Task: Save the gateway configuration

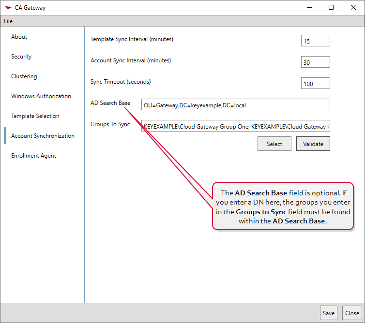Action: 328,313
